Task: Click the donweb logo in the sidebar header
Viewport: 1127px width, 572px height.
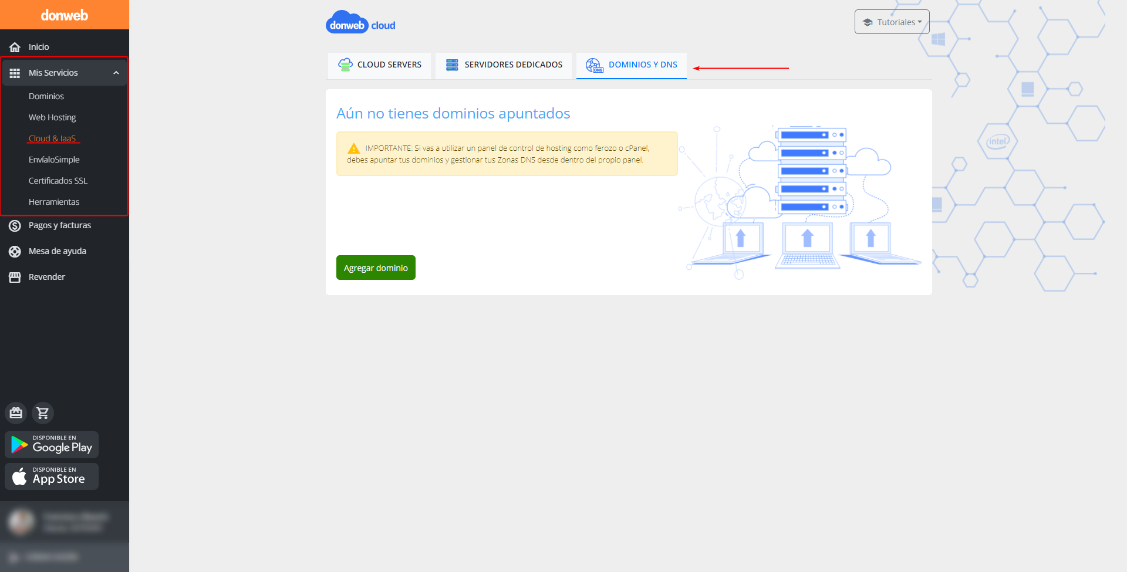Action: 65,15
